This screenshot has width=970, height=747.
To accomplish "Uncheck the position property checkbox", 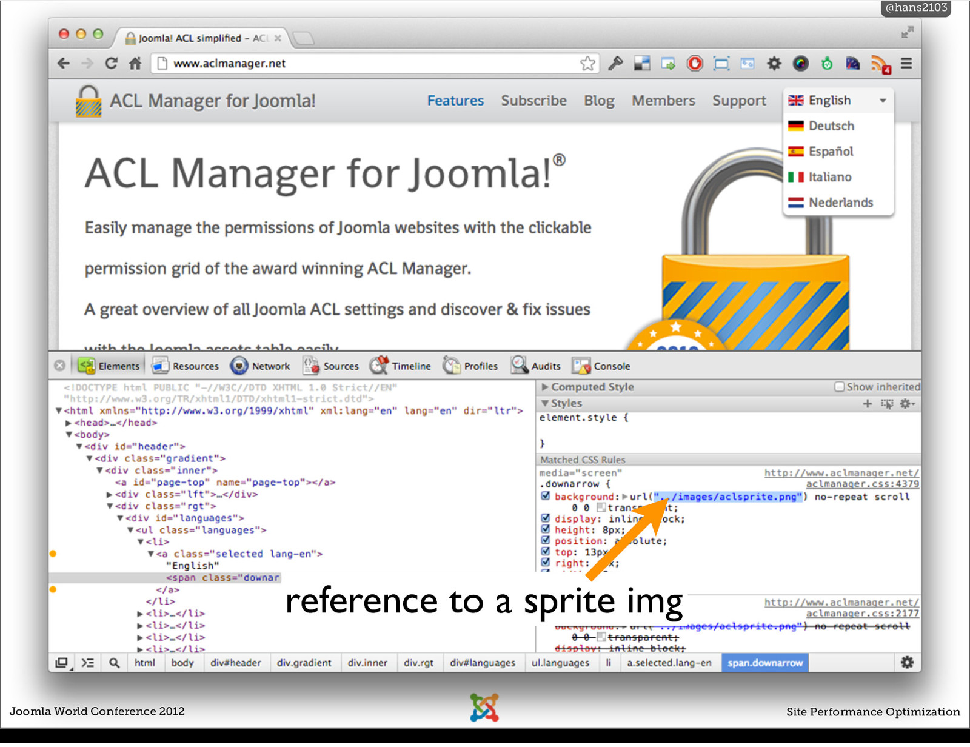I will point(545,540).
